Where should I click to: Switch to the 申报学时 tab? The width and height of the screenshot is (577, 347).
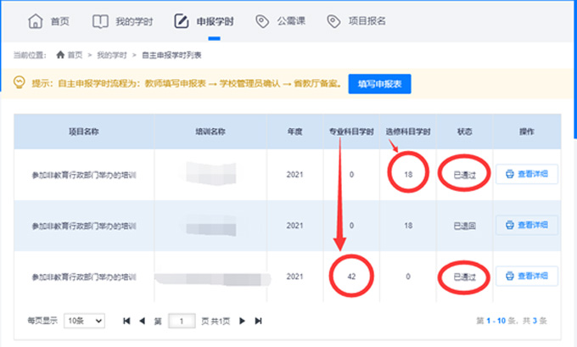tap(199, 20)
